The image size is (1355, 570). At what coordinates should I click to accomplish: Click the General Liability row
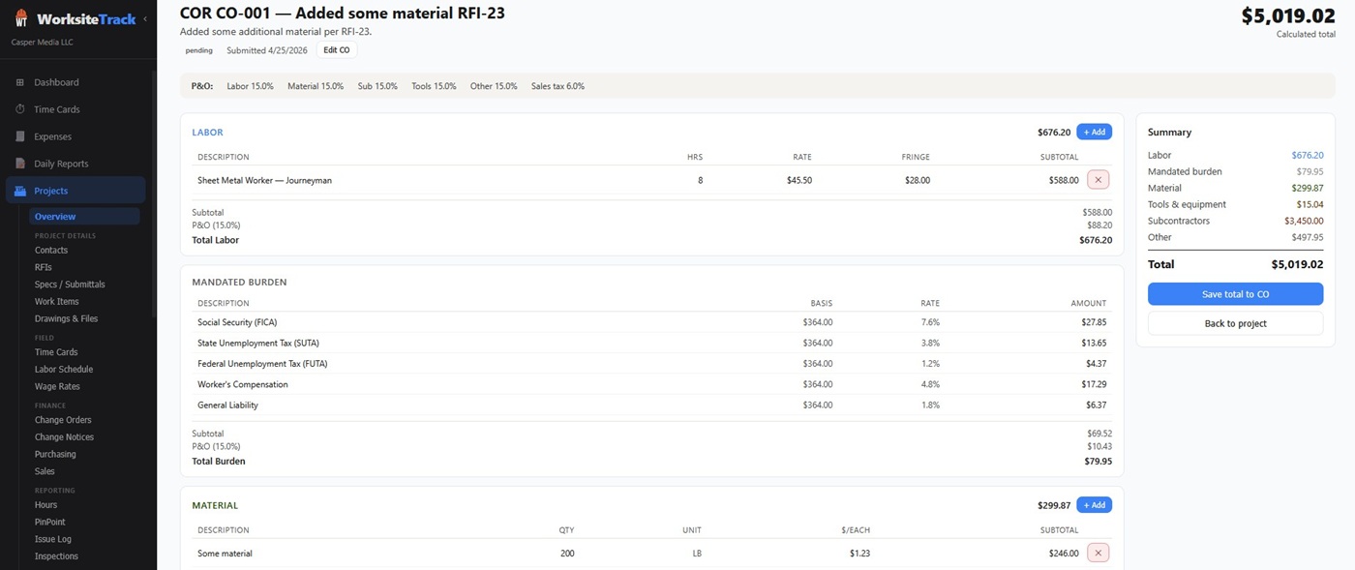pyautogui.click(x=651, y=405)
